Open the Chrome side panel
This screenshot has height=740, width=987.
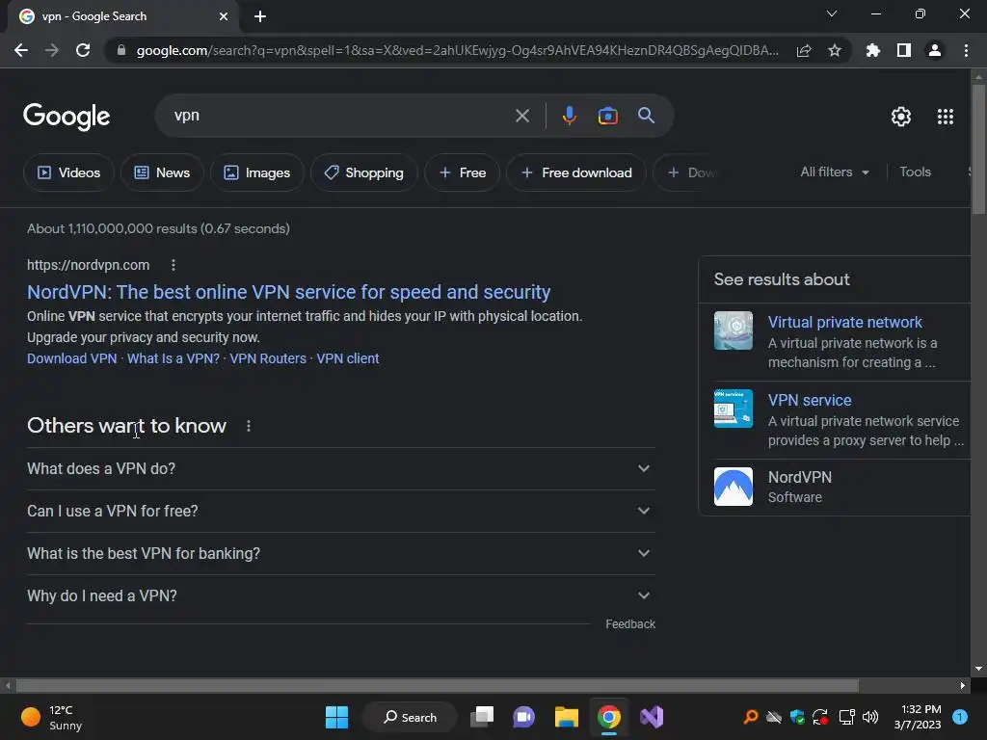click(x=904, y=50)
